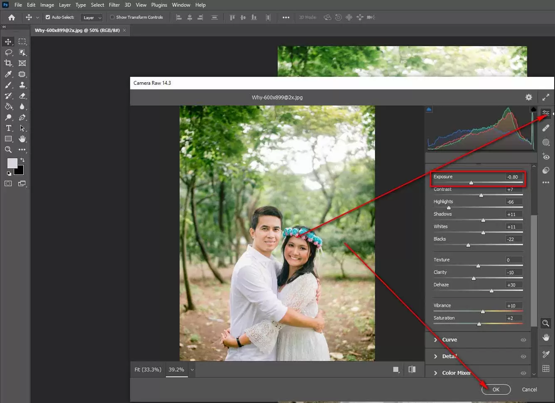Open more align options ellipsis
Viewport: 555px width, 403px height.
point(286,17)
